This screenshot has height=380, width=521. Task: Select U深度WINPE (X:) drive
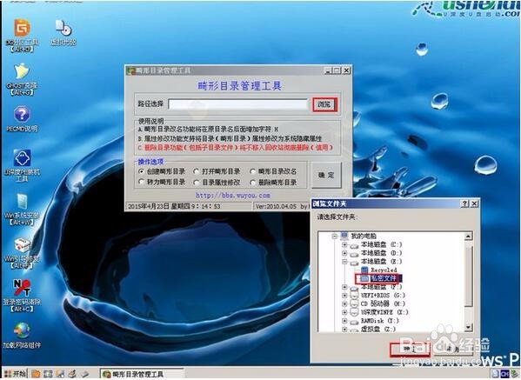384,312
